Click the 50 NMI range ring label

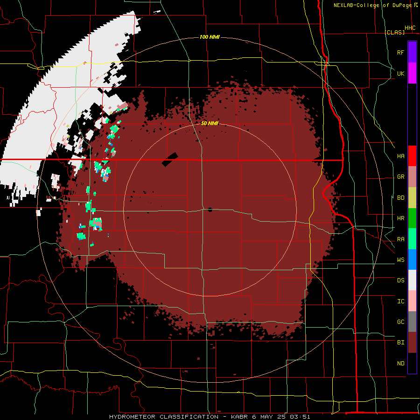coord(210,123)
